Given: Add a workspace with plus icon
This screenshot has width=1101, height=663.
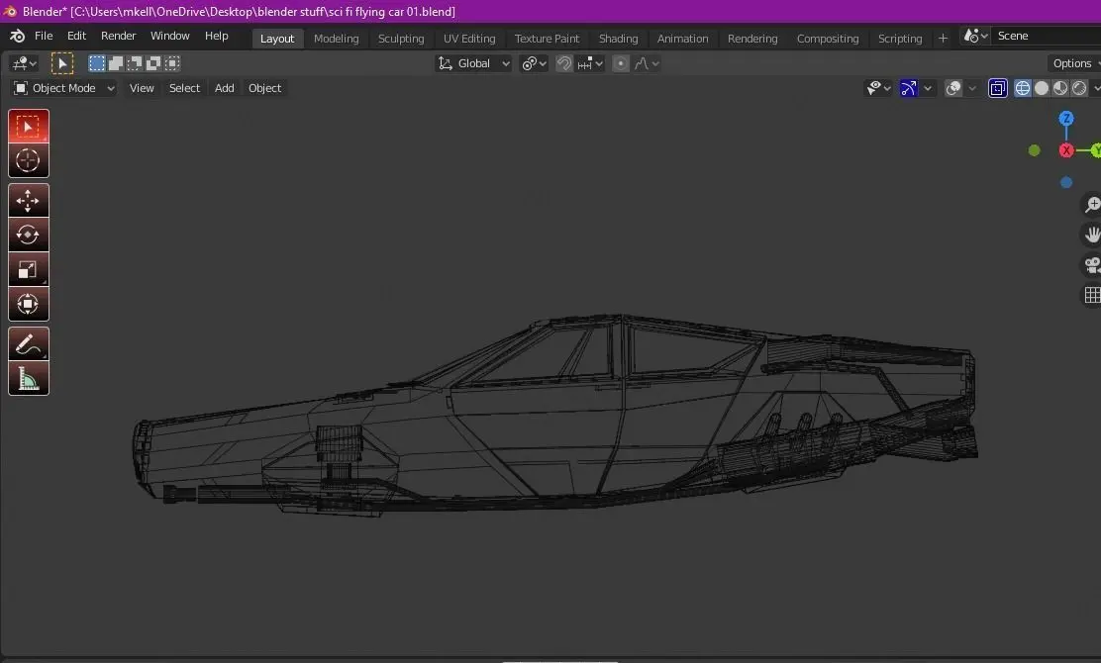Looking at the screenshot, I should click(x=943, y=39).
